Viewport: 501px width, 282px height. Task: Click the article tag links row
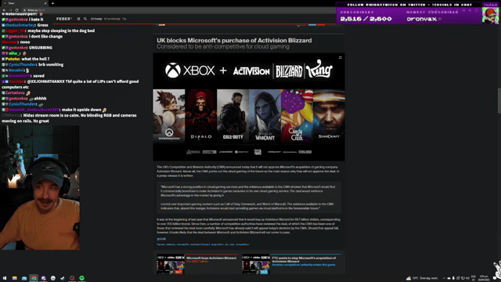[x=203, y=244]
